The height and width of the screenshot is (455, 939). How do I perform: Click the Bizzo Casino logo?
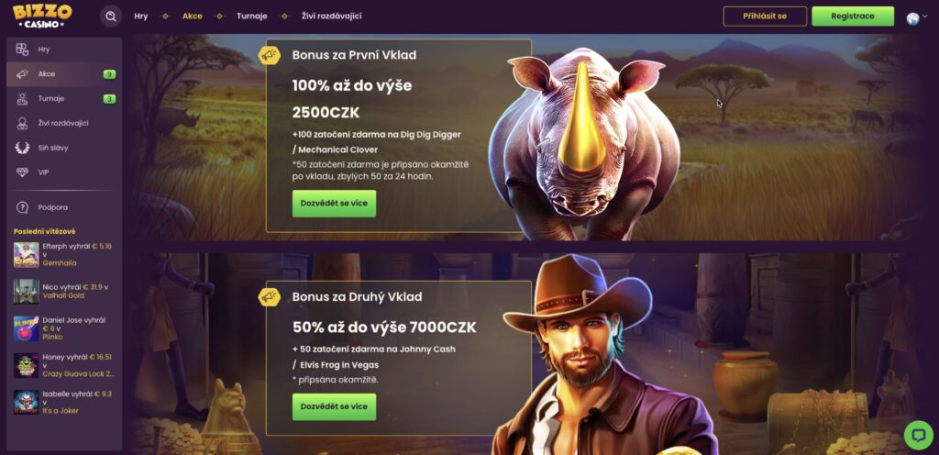click(42, 17)
